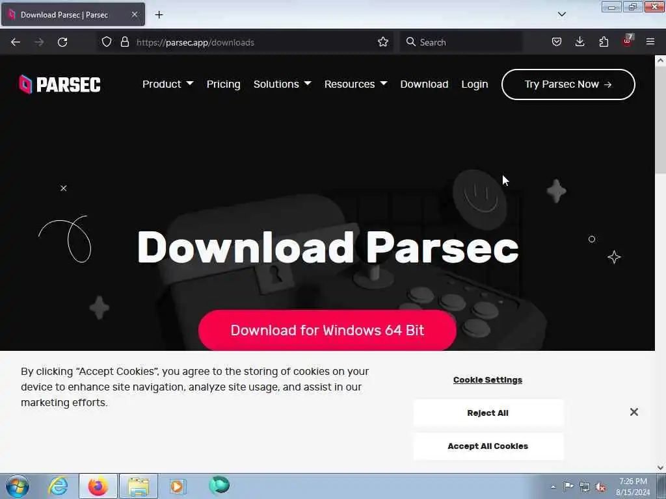Expand the Solutions dropdown menu
This screenshot has width=666, height=499.
pos(282,84)
